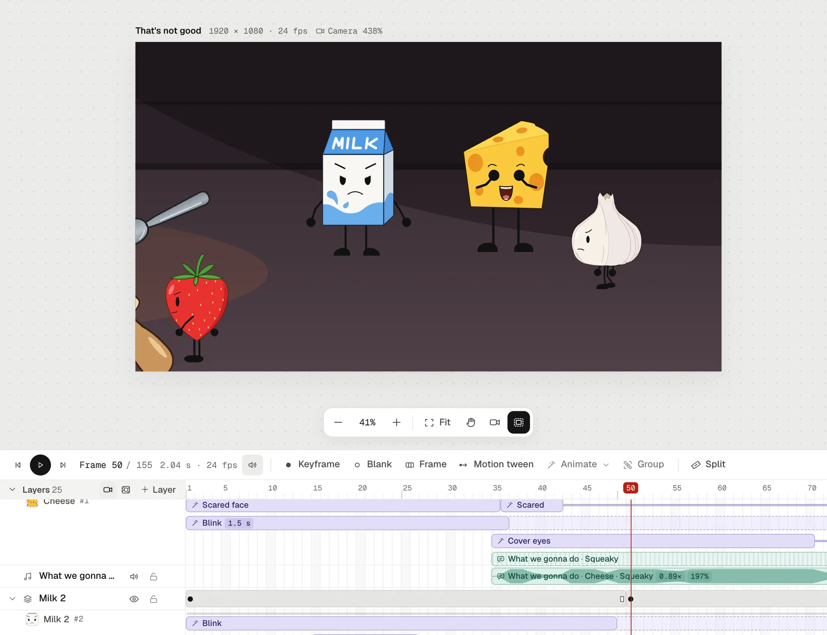This screenshot has width=827, height=635.
Task: Add a Frame to timeline
Action: coord(426,464)
